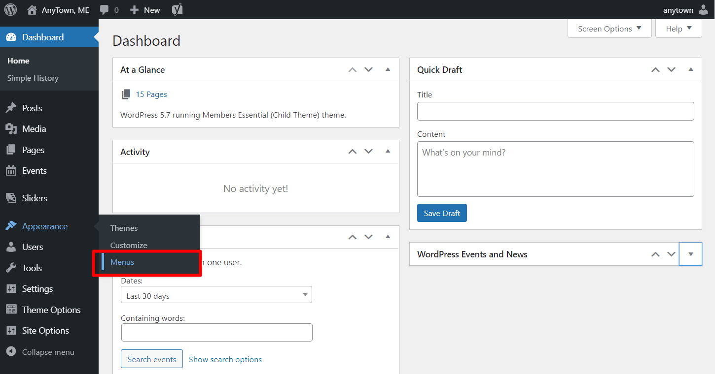Collapse the At a Glance panel
Image resolution: width=715 pixels, height=374 pixels.
click(388, 70)
